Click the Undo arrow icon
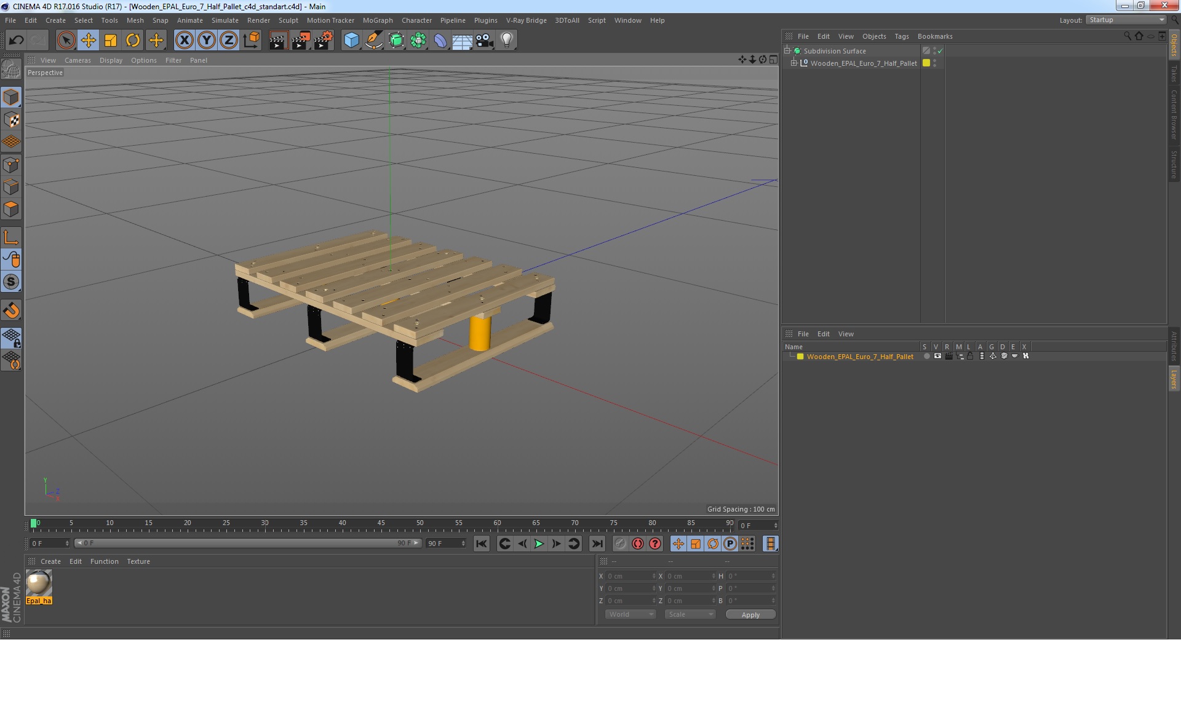 (x=16, y=41)
